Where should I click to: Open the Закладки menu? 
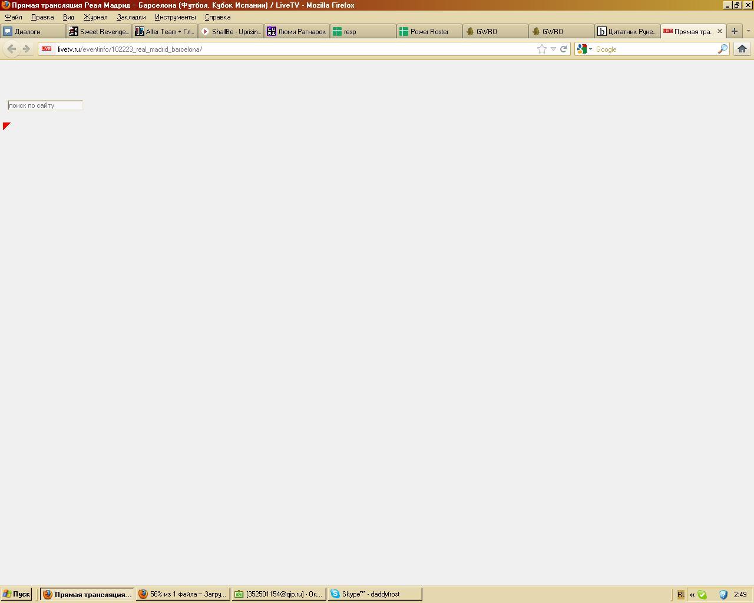(131, 17)
